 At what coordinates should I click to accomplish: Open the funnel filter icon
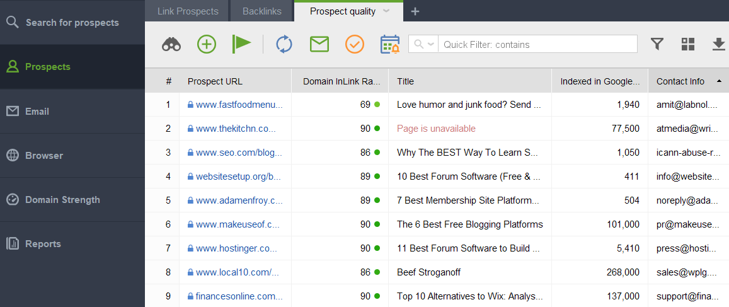pos(657,44)
